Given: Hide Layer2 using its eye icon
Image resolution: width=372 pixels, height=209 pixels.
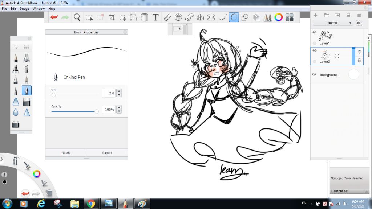Looking at the screenshot, I should coord(314,50).
